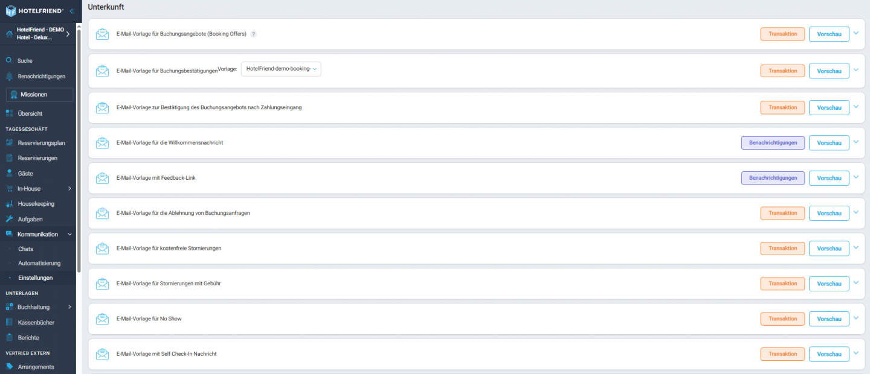Viewport: 870px width, 374px height.
Task: Click the sidebar vertical scrollbar
Action: [79, 151]
